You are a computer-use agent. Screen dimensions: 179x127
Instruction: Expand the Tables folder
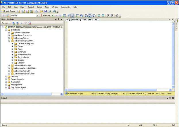tap(12, 46)
